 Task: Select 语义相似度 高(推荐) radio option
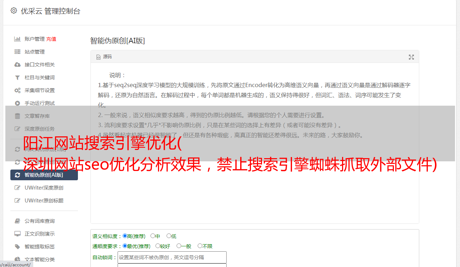point(125,236)
